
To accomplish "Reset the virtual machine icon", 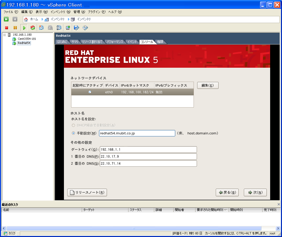I will pos(33,28).
